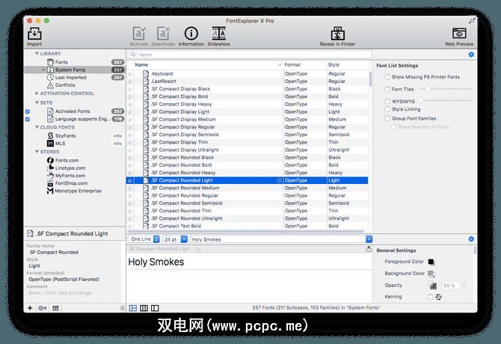This screenshot has width=501, height=344.
Task: Sort by the Name column header
Action: [209, 65]
